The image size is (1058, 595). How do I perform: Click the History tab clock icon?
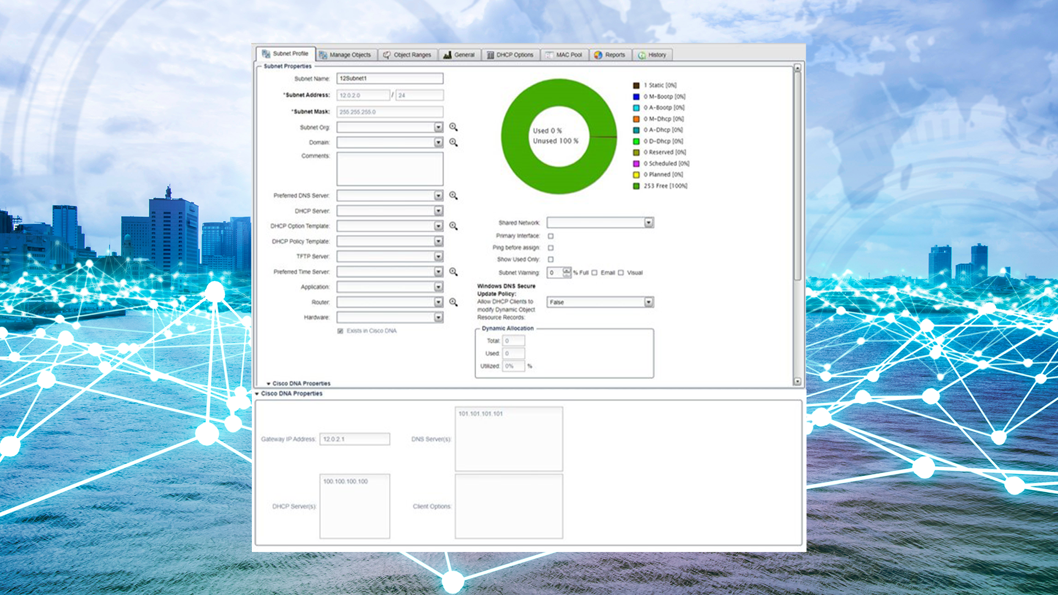pos(642,55)
